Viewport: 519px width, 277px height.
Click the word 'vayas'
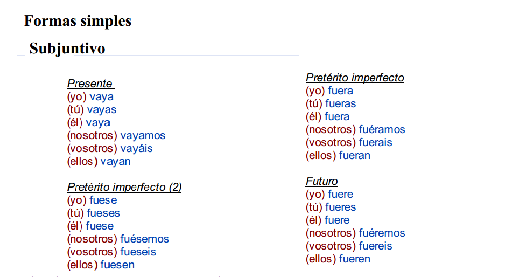[101, 109]
